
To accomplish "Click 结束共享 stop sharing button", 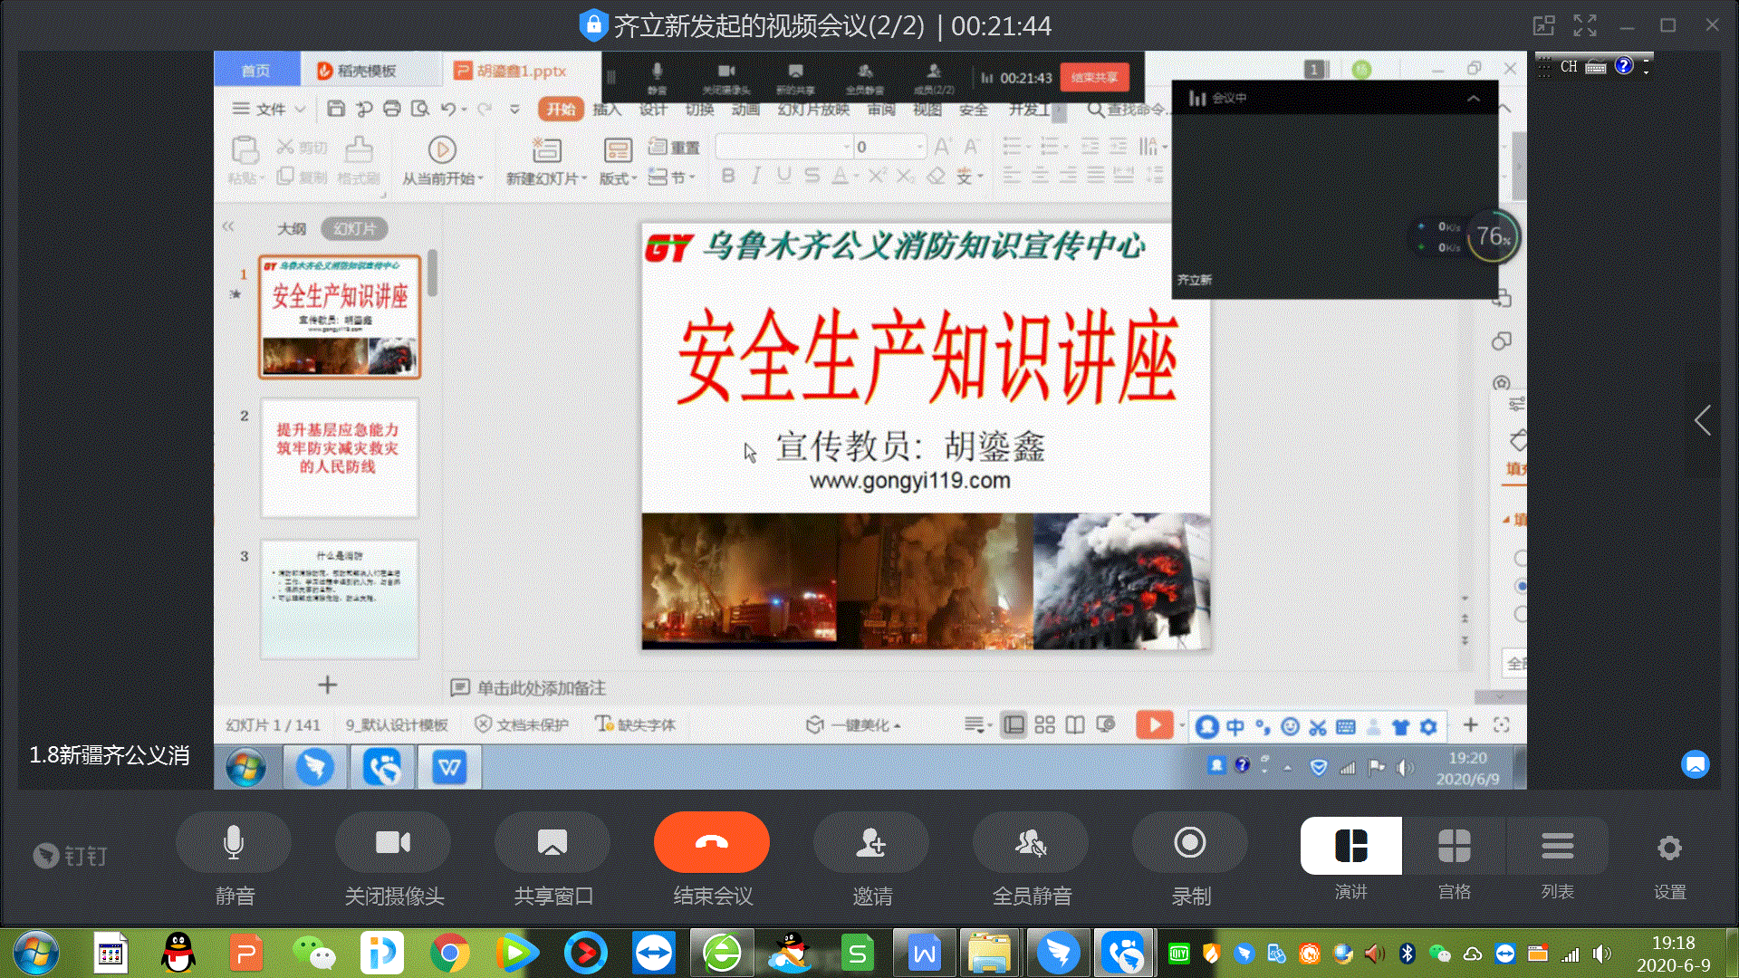I will tap(1094, 78).
